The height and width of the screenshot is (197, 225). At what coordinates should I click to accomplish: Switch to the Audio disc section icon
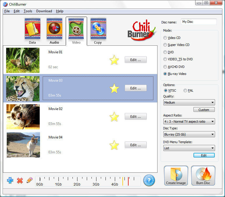[54, 29]
